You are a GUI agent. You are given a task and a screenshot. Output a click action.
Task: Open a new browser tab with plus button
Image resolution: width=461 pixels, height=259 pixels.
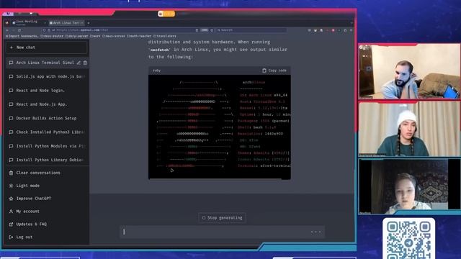point(88,23)
